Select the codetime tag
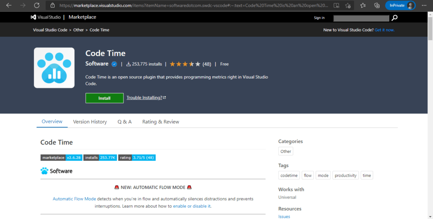433x219 pixels. click(x=289, y=175)
